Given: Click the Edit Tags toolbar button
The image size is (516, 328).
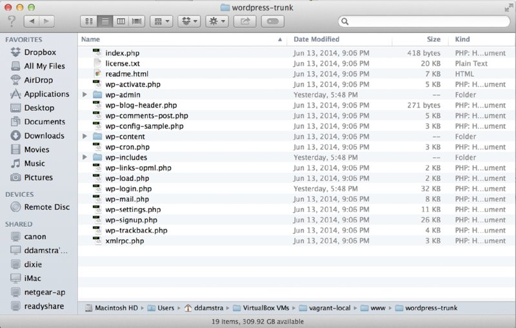Looking at the screenshot, I should point(272,21).
